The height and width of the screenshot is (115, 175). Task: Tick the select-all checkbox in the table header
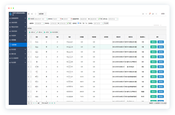tap(31, 37)
